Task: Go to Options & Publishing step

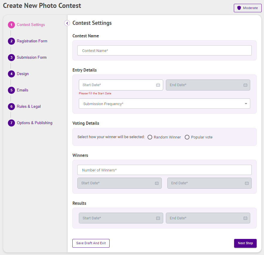Action: click(x=35, y=123)
